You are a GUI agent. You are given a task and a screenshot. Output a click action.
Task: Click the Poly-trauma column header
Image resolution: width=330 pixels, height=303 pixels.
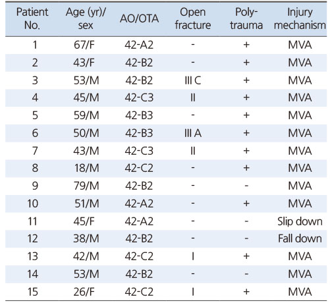pyautogui.click(x=246, y=18)
